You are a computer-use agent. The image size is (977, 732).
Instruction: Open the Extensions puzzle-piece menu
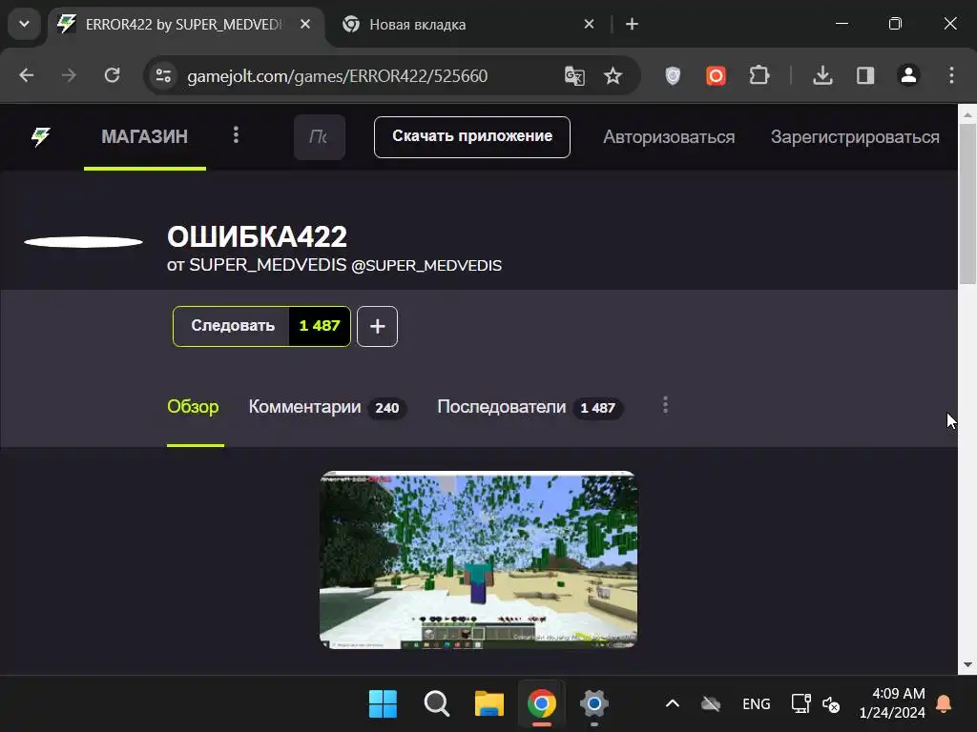759,76
